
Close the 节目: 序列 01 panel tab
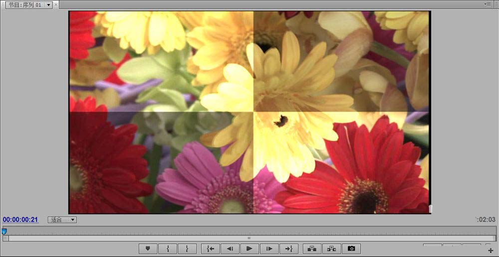point(56,5)
